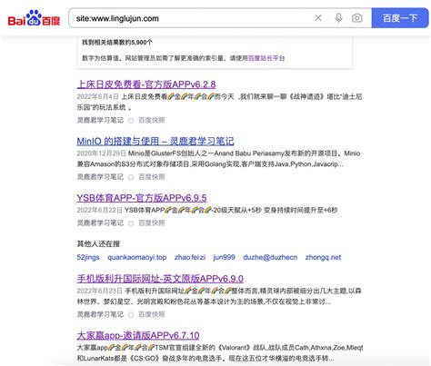Click the 找到相关结果数约5,900个 text
Image resolution: width=431 pixels, height=366 pixels.
click(x=117, y=43)
